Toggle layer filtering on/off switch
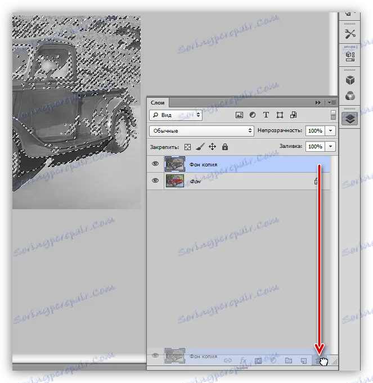Viewport: 373px width, 383px height. (x=333, y=115)
